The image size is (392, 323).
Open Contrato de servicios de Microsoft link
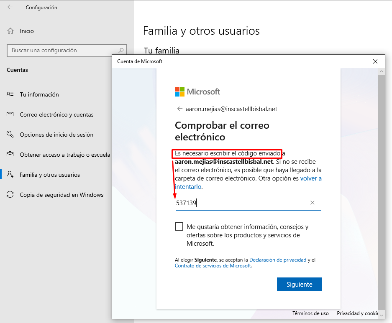tap(213, 266)
